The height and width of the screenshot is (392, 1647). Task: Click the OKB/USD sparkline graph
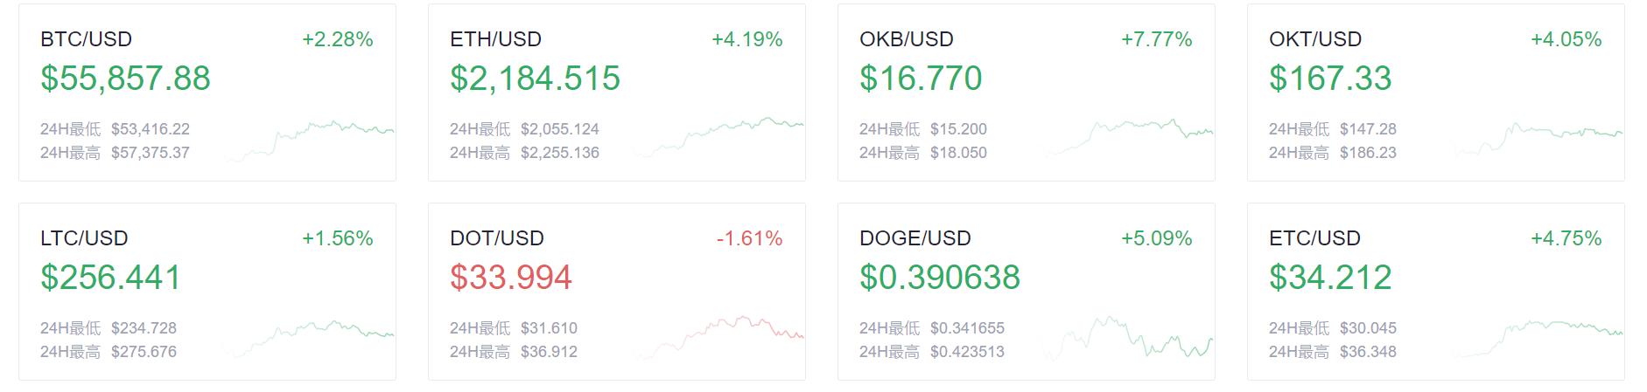click(1128, 138)
